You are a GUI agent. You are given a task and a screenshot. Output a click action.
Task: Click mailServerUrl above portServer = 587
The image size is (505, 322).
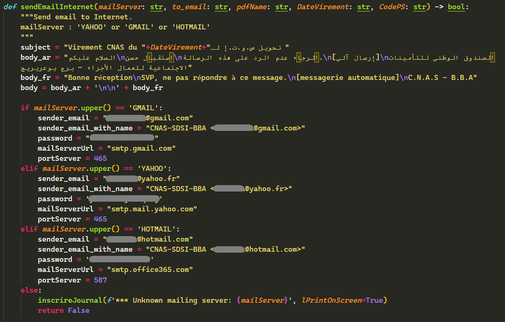65,270
